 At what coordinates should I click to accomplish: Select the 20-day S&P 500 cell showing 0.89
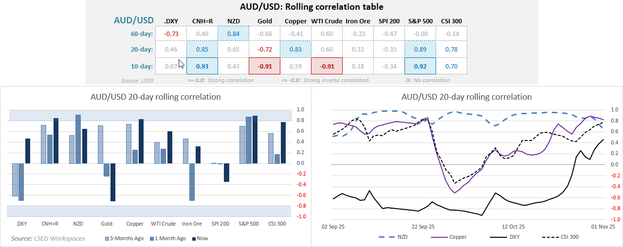coord(420,50)
